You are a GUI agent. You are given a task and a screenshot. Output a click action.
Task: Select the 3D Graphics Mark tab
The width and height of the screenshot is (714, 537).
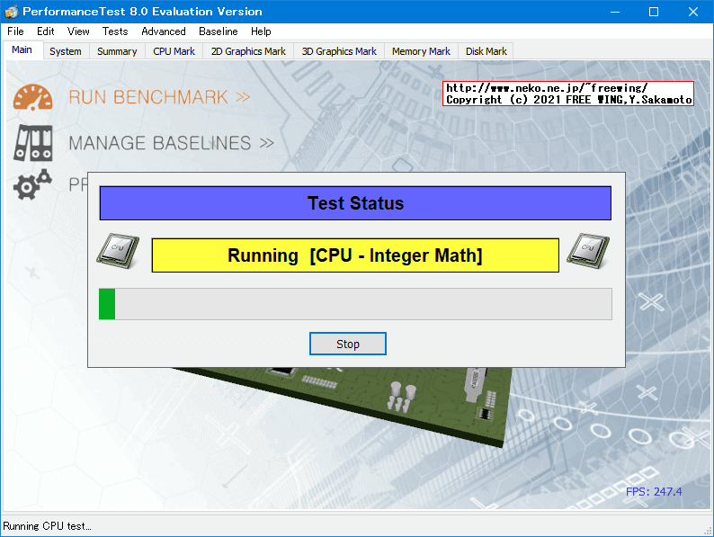(x=339, y=51)
